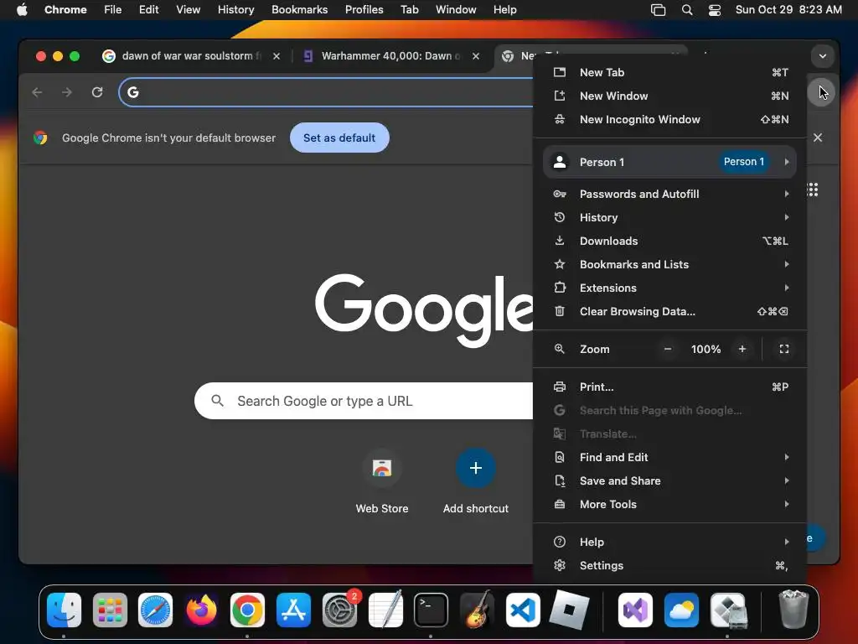Viewport: 858px width, 644px height.
Task: Expand the Person 1 profile submenu
Action: (669, 162)
